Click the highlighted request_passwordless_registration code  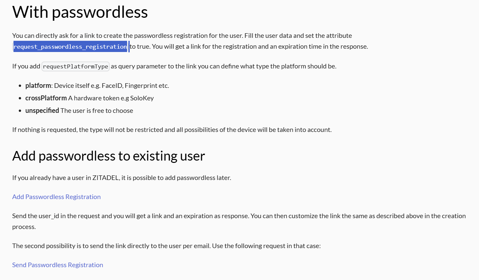[70, 47]
